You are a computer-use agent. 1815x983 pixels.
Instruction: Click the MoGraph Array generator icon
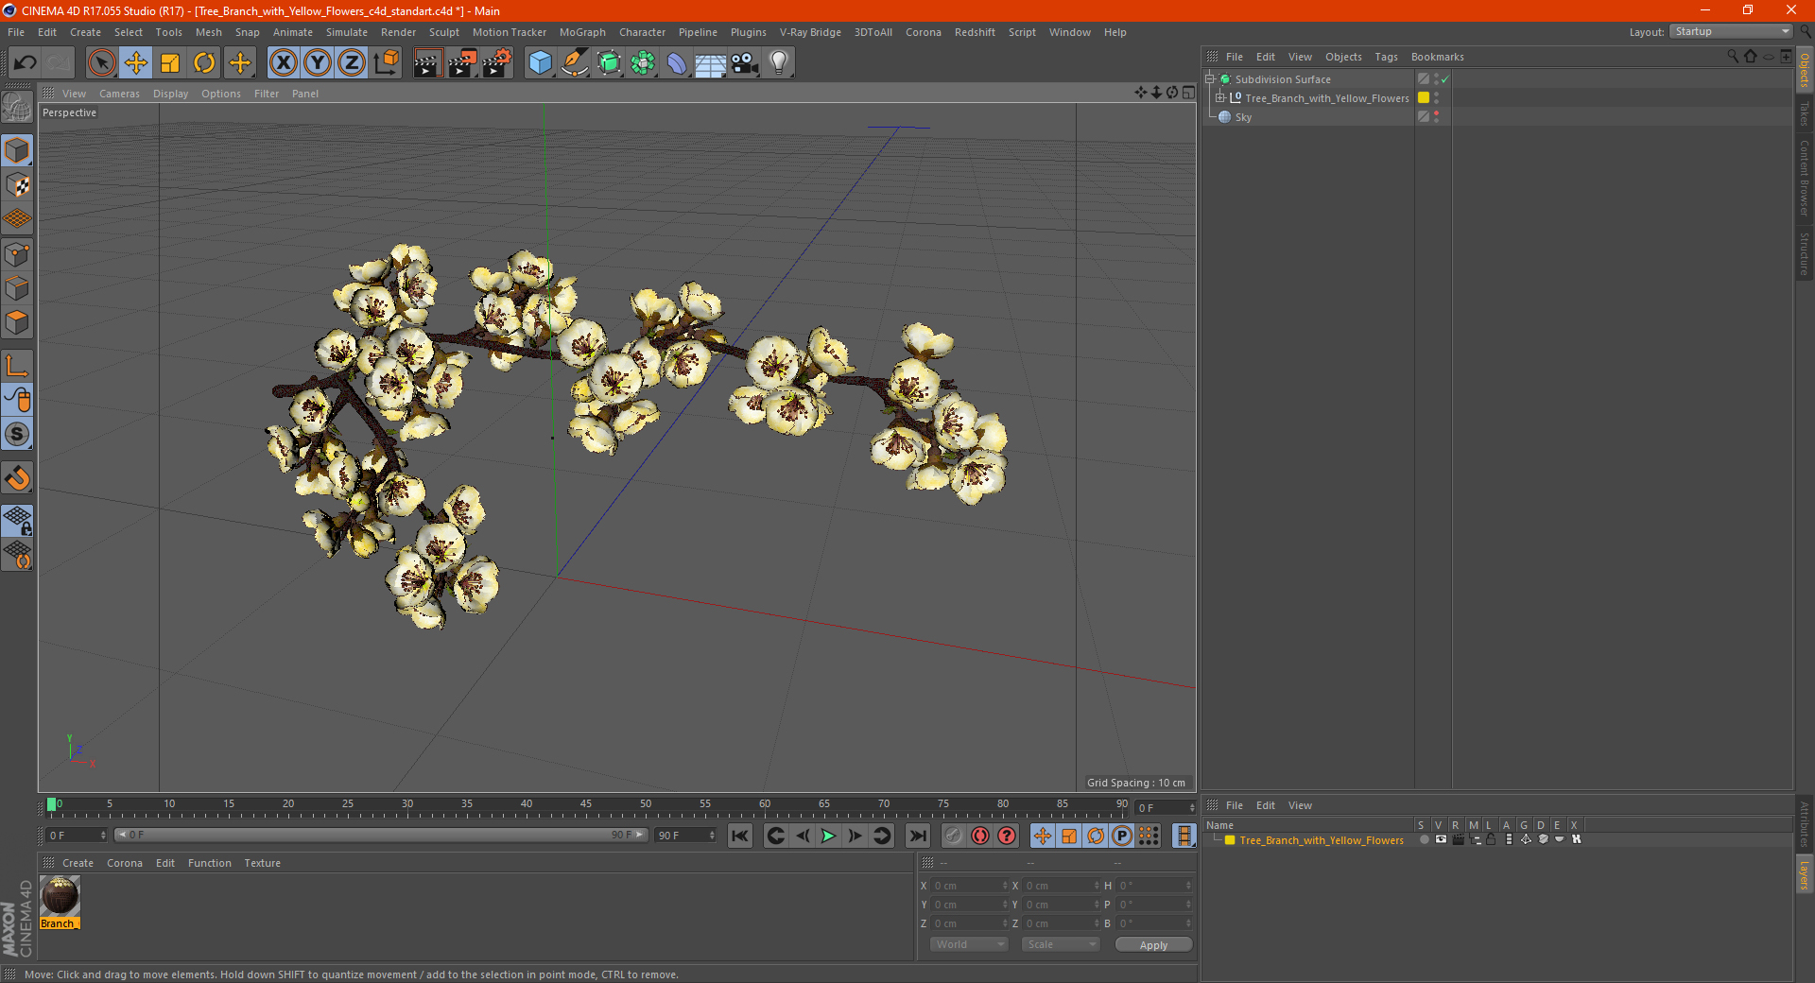tap(643, 63)
